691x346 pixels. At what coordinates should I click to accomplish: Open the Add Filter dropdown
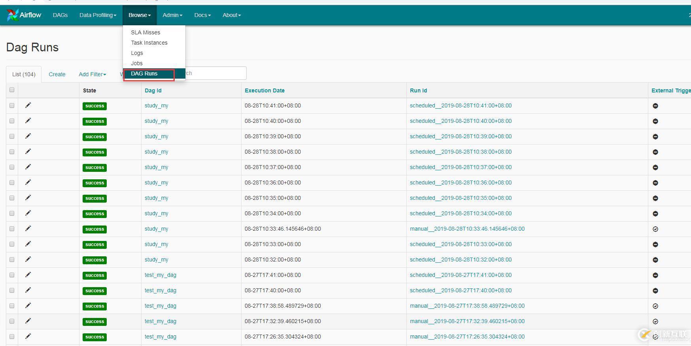(92, 74)
